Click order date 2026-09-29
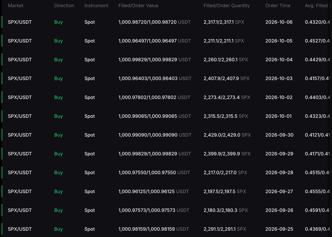 point(279,154)
